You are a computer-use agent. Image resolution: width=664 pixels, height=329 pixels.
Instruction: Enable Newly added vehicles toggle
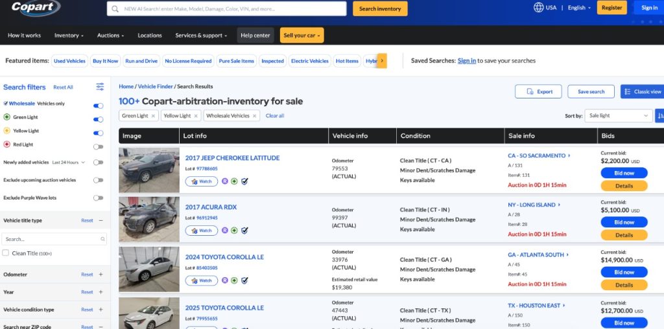(x=98, y=163)
